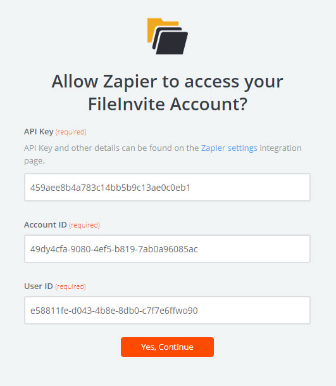The image size is (336, 386).
Task: Click the Account ID field label
Action: [45, 225]
